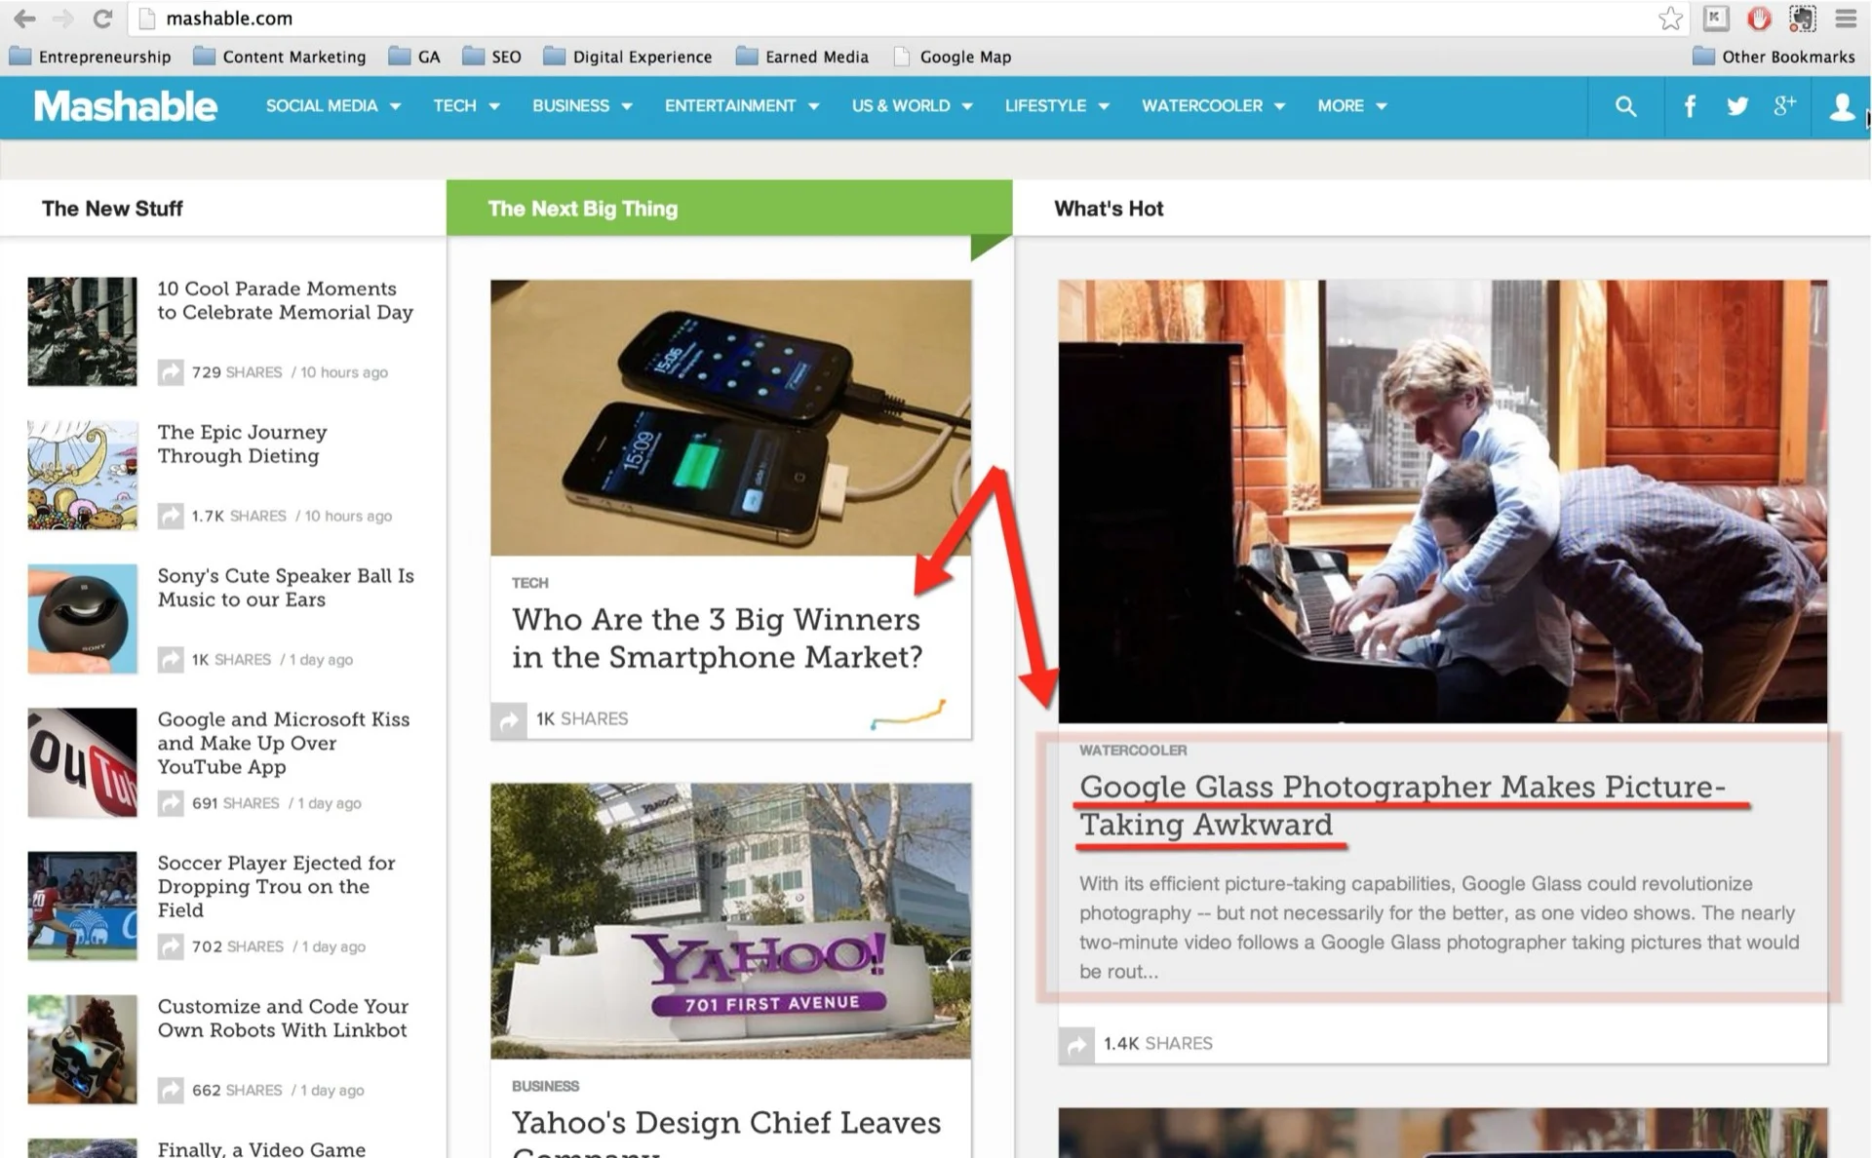Click the Mashable search magnifier icon
This screenshot has width=1872, height=1158.
1624,106
